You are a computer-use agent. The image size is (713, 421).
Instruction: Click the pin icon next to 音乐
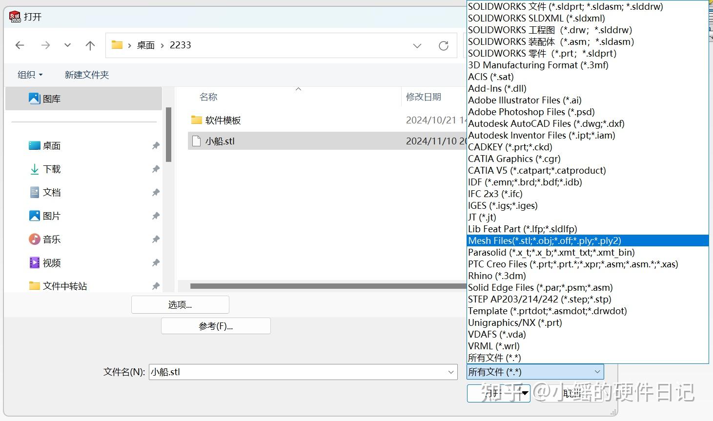156,239
